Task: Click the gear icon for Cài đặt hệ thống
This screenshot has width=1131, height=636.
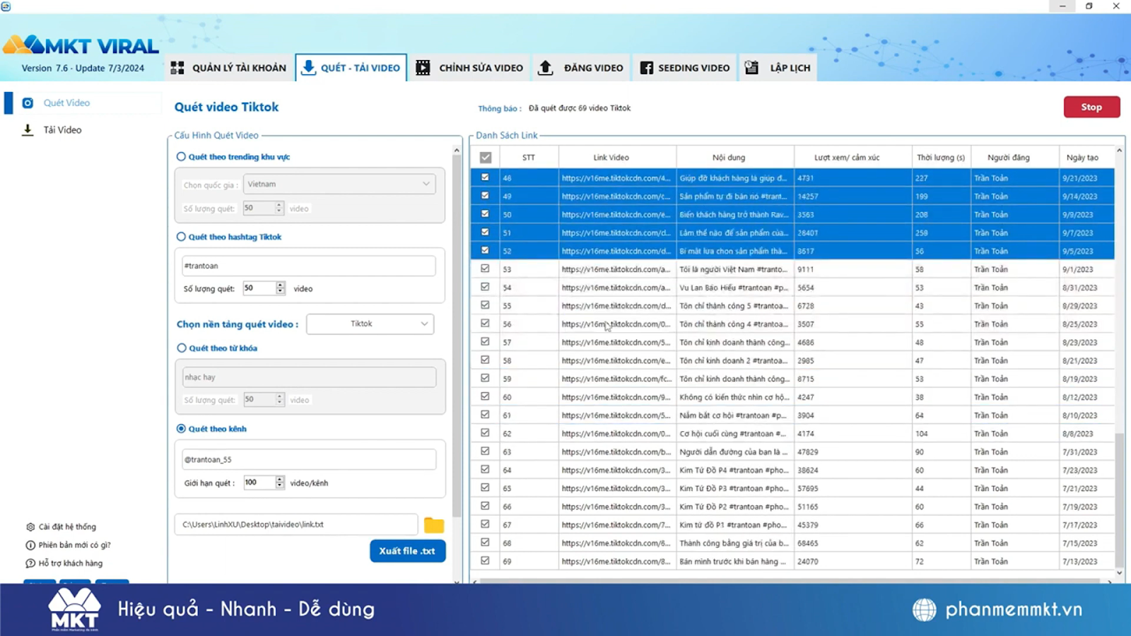Action: 30,527
